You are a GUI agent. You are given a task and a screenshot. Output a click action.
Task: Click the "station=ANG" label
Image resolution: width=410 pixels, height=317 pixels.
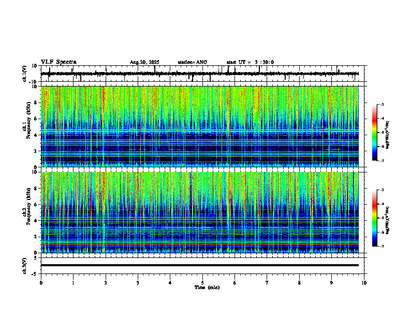tap(192, 62)
